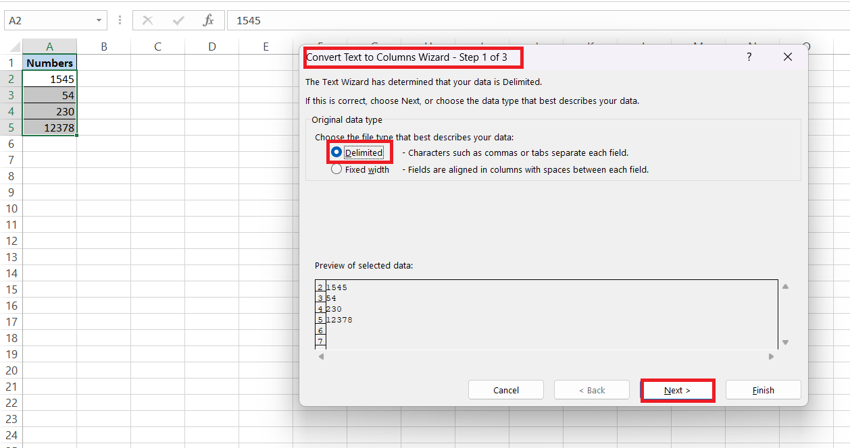Select the row 10 header

11,208
